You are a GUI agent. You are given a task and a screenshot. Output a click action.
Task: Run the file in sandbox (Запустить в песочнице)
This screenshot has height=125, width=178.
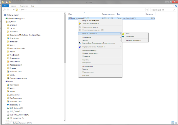(x=100, y=23)
